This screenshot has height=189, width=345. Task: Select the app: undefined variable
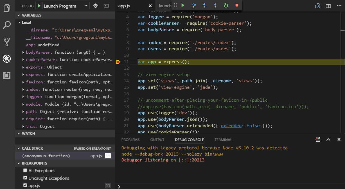pos(65,45)
